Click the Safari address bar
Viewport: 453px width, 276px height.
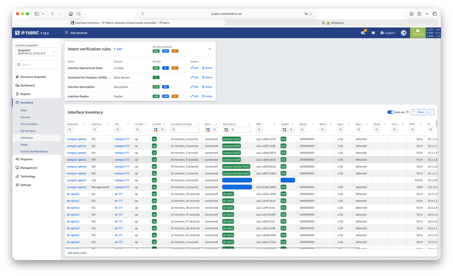pos(226,14)
